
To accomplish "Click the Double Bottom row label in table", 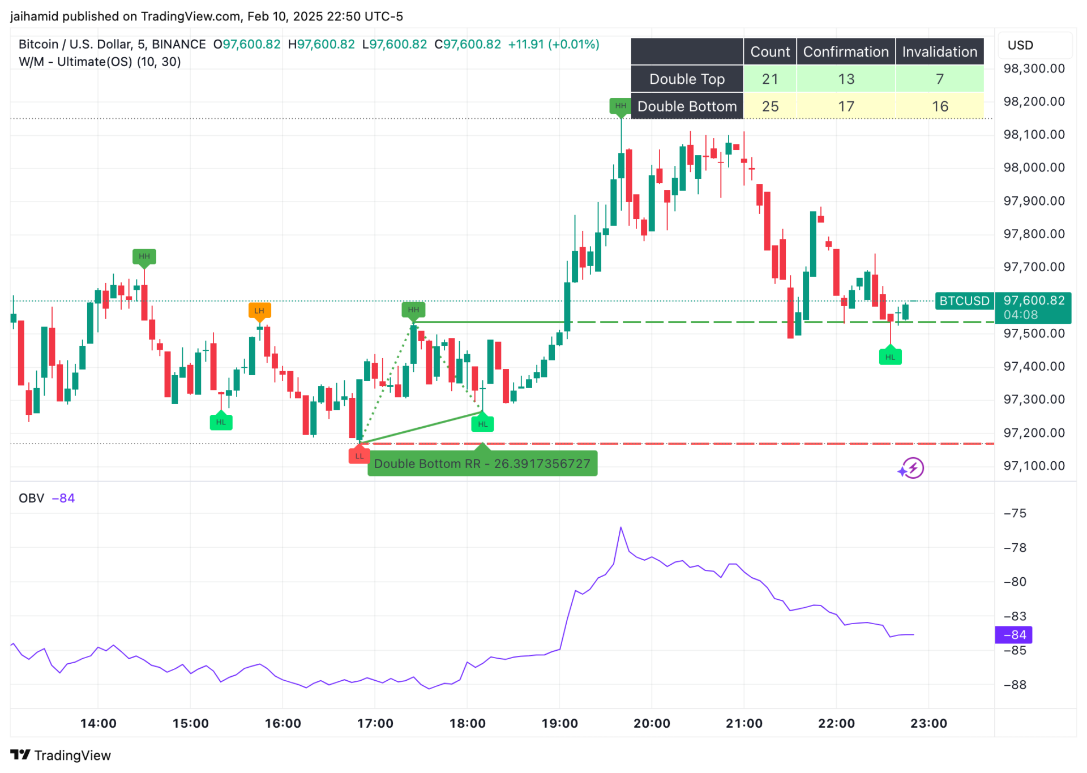I will 687,106.
